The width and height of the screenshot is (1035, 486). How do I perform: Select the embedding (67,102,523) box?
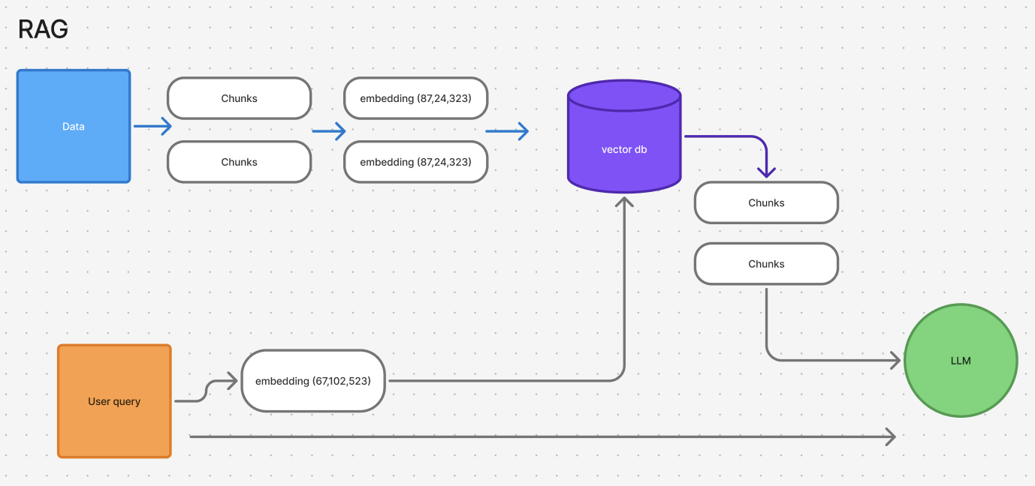click(x=312, y=381)
